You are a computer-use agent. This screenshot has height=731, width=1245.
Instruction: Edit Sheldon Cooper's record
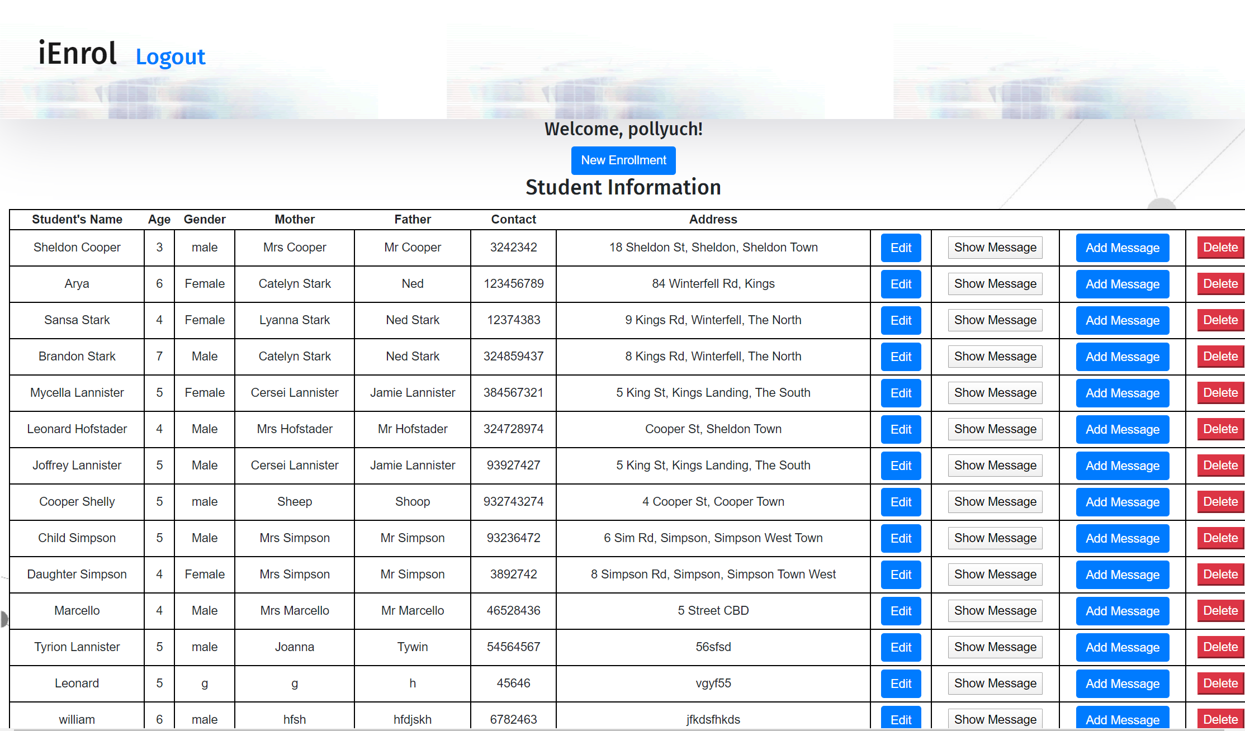click(x=901, y=248)
